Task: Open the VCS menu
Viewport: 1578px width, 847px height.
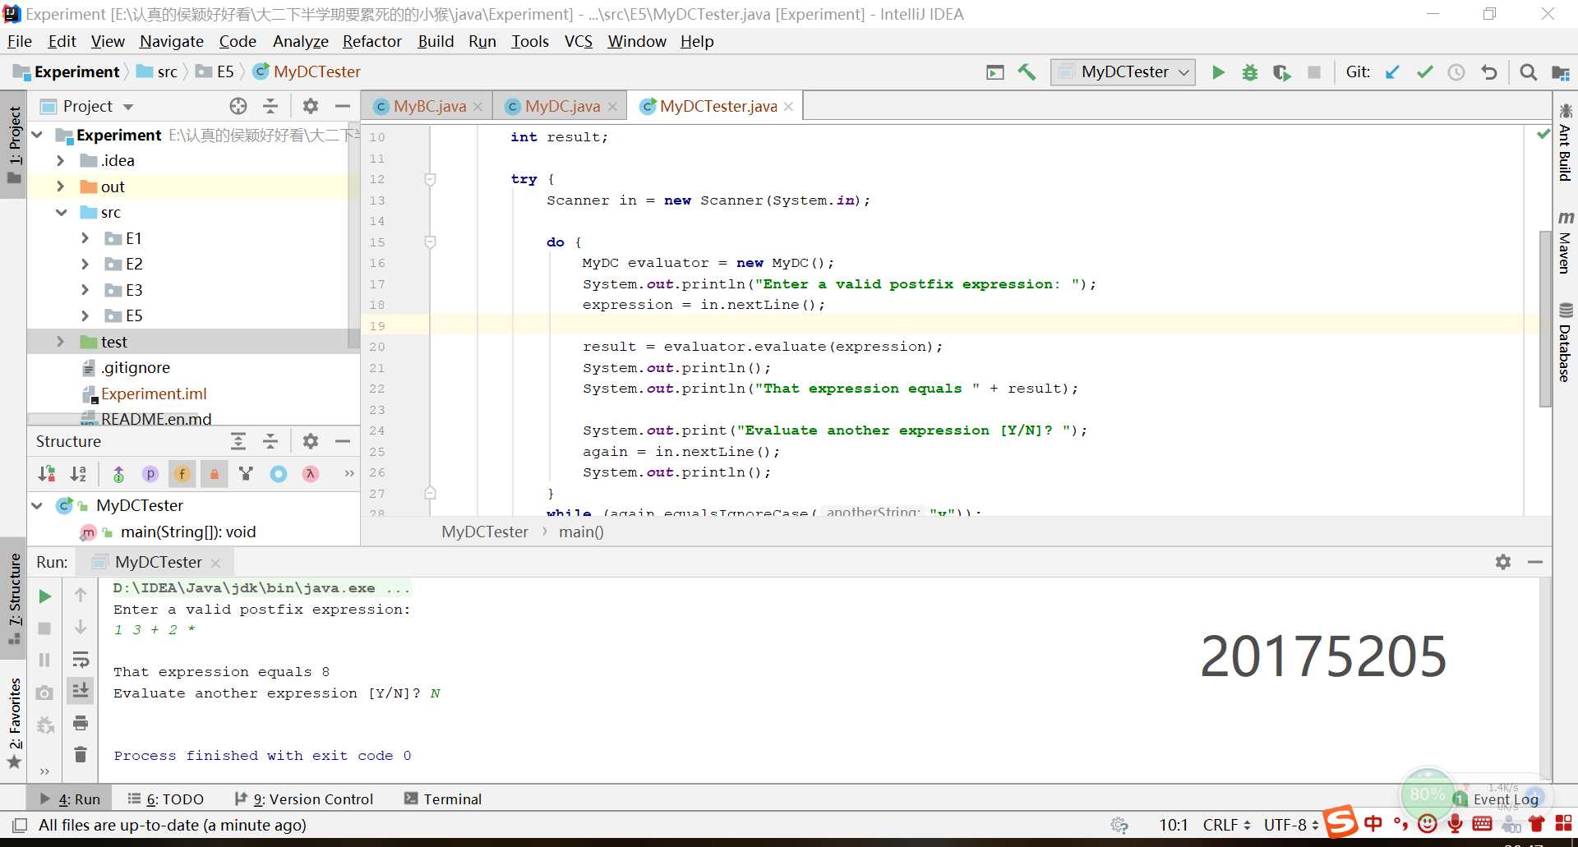Action: click(578, 41)
